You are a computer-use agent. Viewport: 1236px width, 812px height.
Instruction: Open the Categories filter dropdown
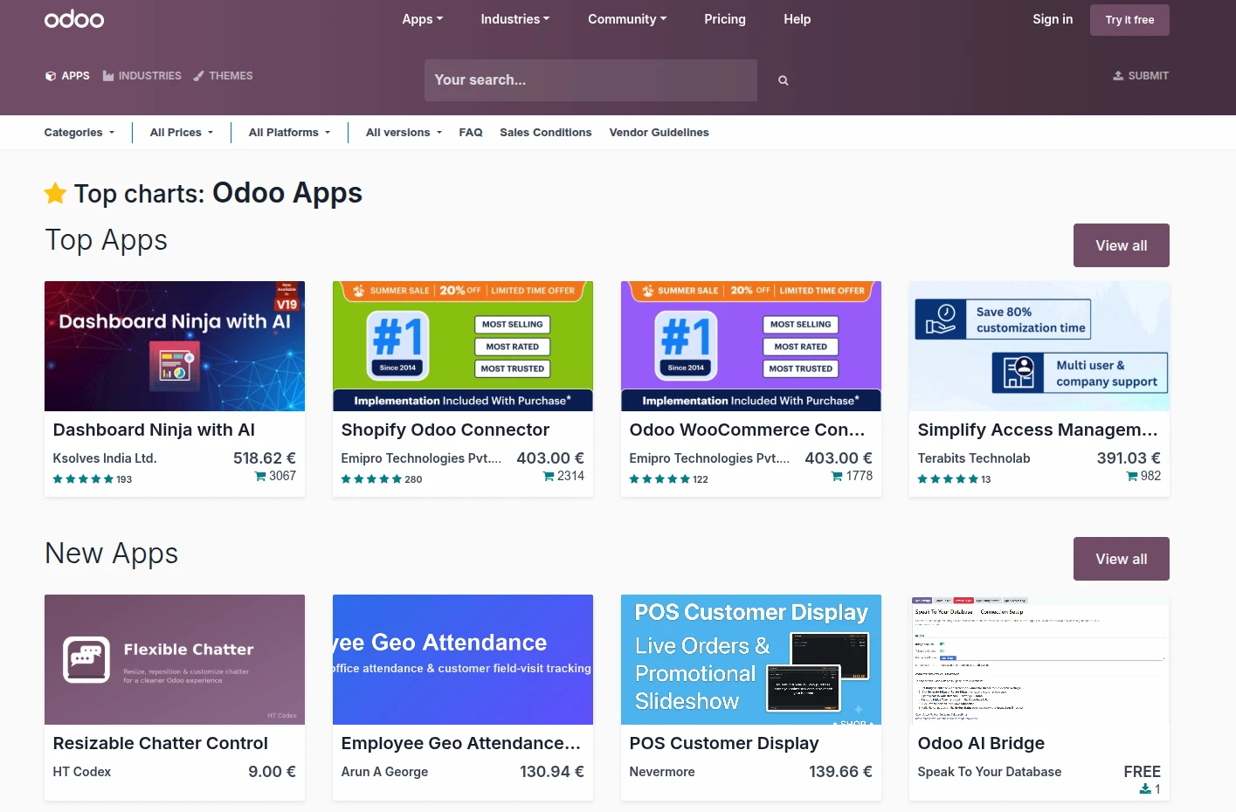(79, 133)
